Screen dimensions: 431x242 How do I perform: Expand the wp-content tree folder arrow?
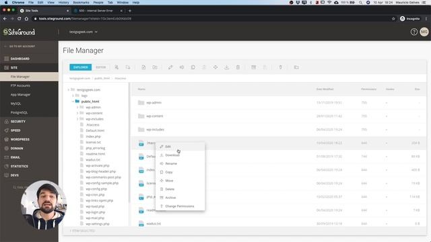(x=77, y=113)
